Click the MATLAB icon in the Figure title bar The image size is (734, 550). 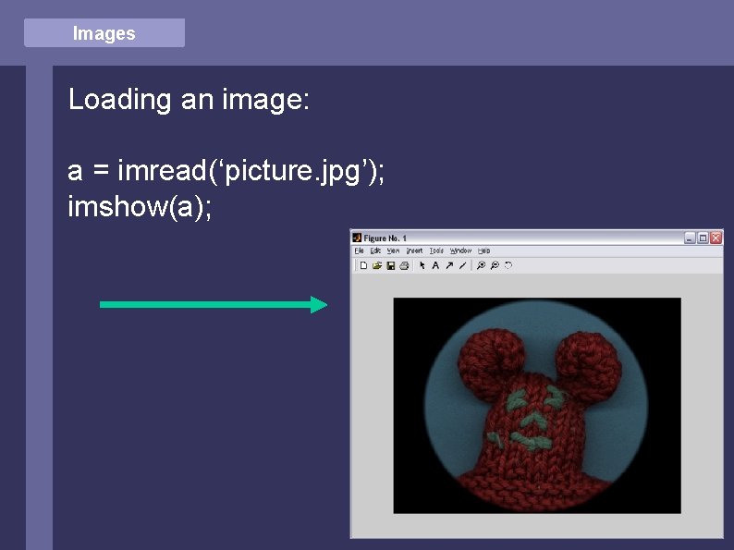[357, 238]
